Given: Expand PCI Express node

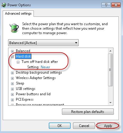Looking at the screenshot, I should click(x=12, y=100).
